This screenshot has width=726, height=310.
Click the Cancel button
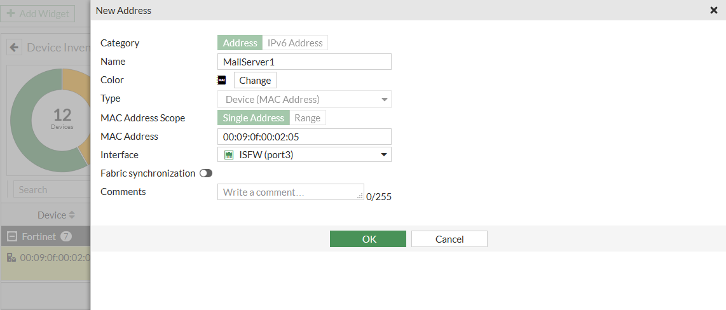[449, 239]
